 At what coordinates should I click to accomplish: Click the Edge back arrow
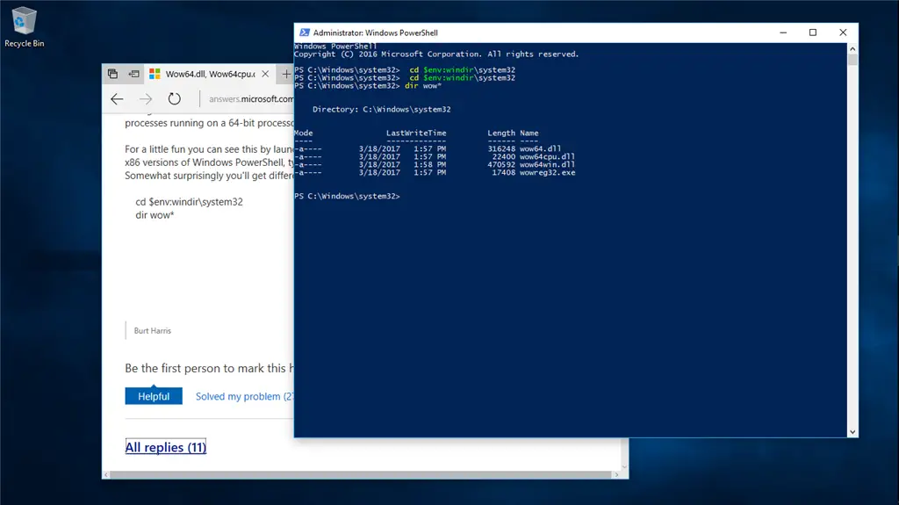point(117,98)
